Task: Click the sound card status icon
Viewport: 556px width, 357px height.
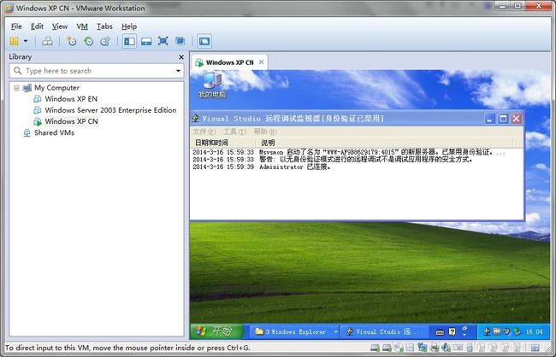Action: click(446, 348)
